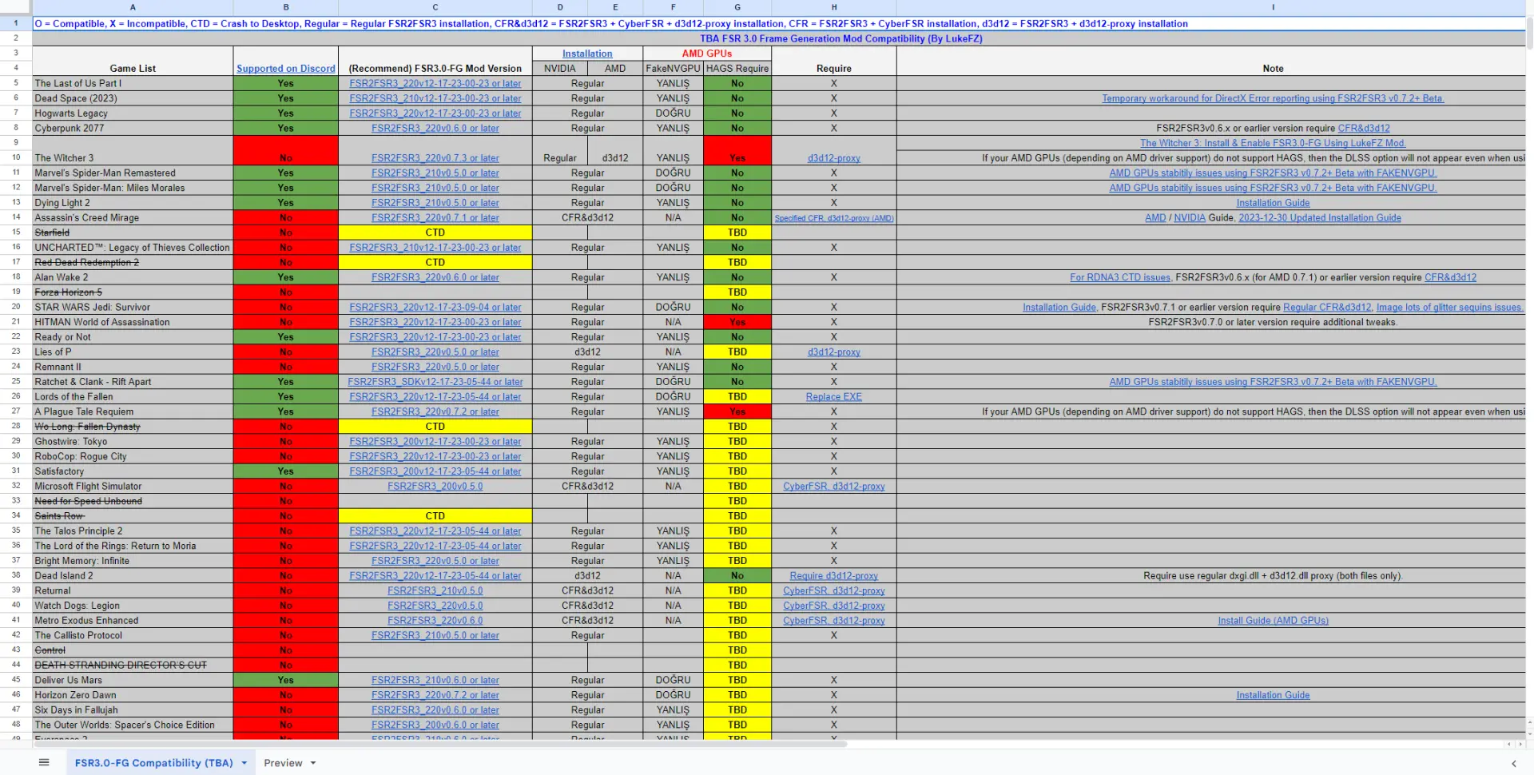Select the red Yes HAGS cell for HITMAN
Image resolution: width=1534 pixels, height=775 pixels.
[x=737, y=322]
